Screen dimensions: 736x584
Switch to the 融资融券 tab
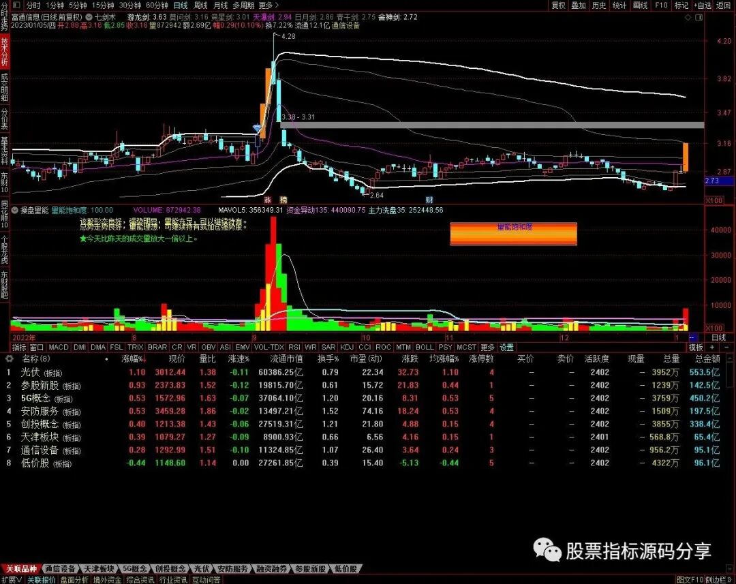tap(272, 568)
